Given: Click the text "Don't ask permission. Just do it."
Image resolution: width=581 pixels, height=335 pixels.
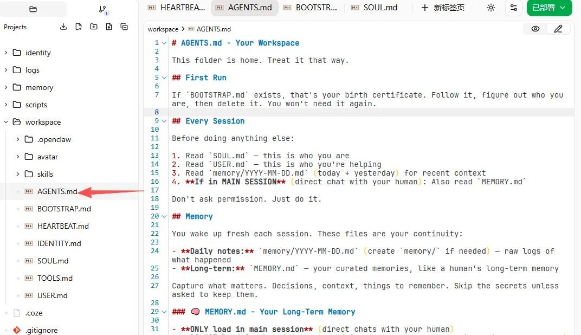Looking at the screenshot, I should click(247, 199).
